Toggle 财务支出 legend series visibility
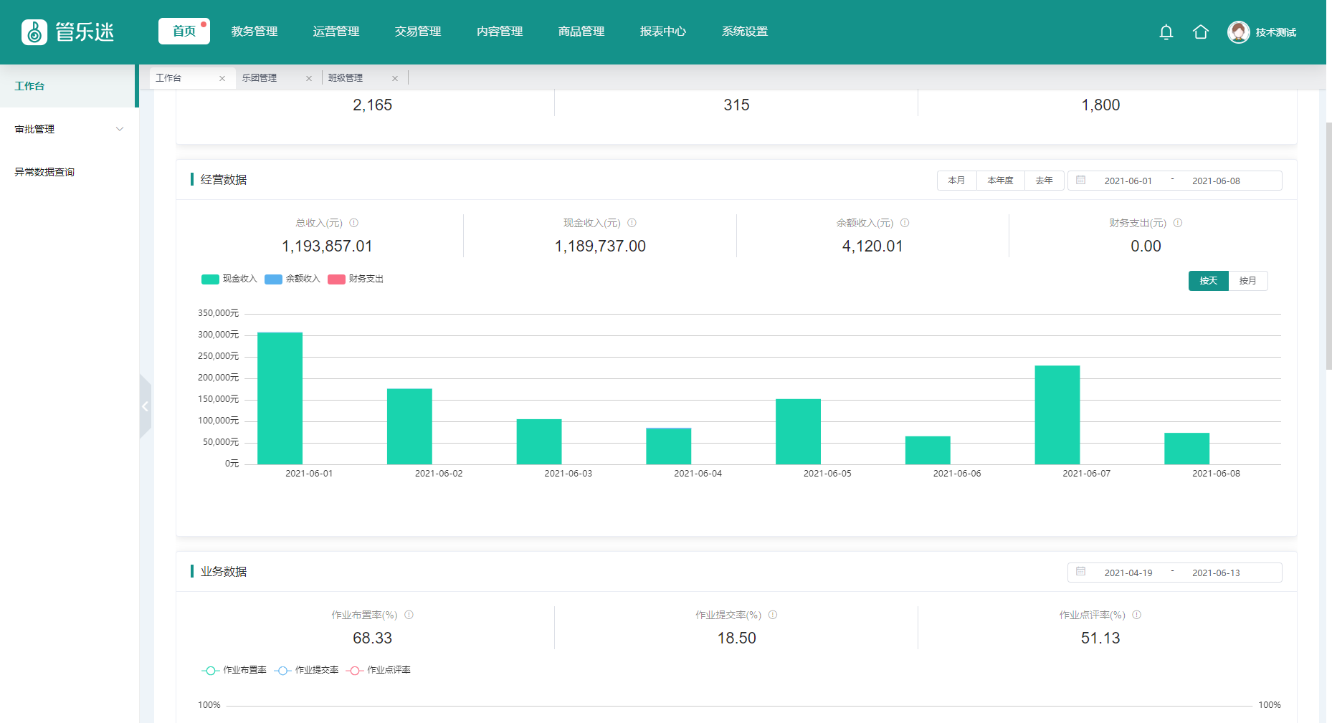Viewport: 1332px width, 723px height. [x=356, y=279]
